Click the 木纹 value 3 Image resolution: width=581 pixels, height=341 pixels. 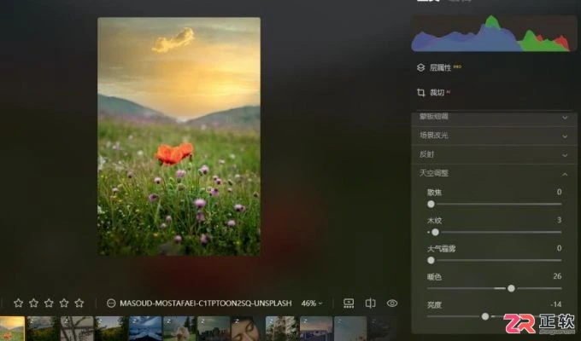coord(559,220)
